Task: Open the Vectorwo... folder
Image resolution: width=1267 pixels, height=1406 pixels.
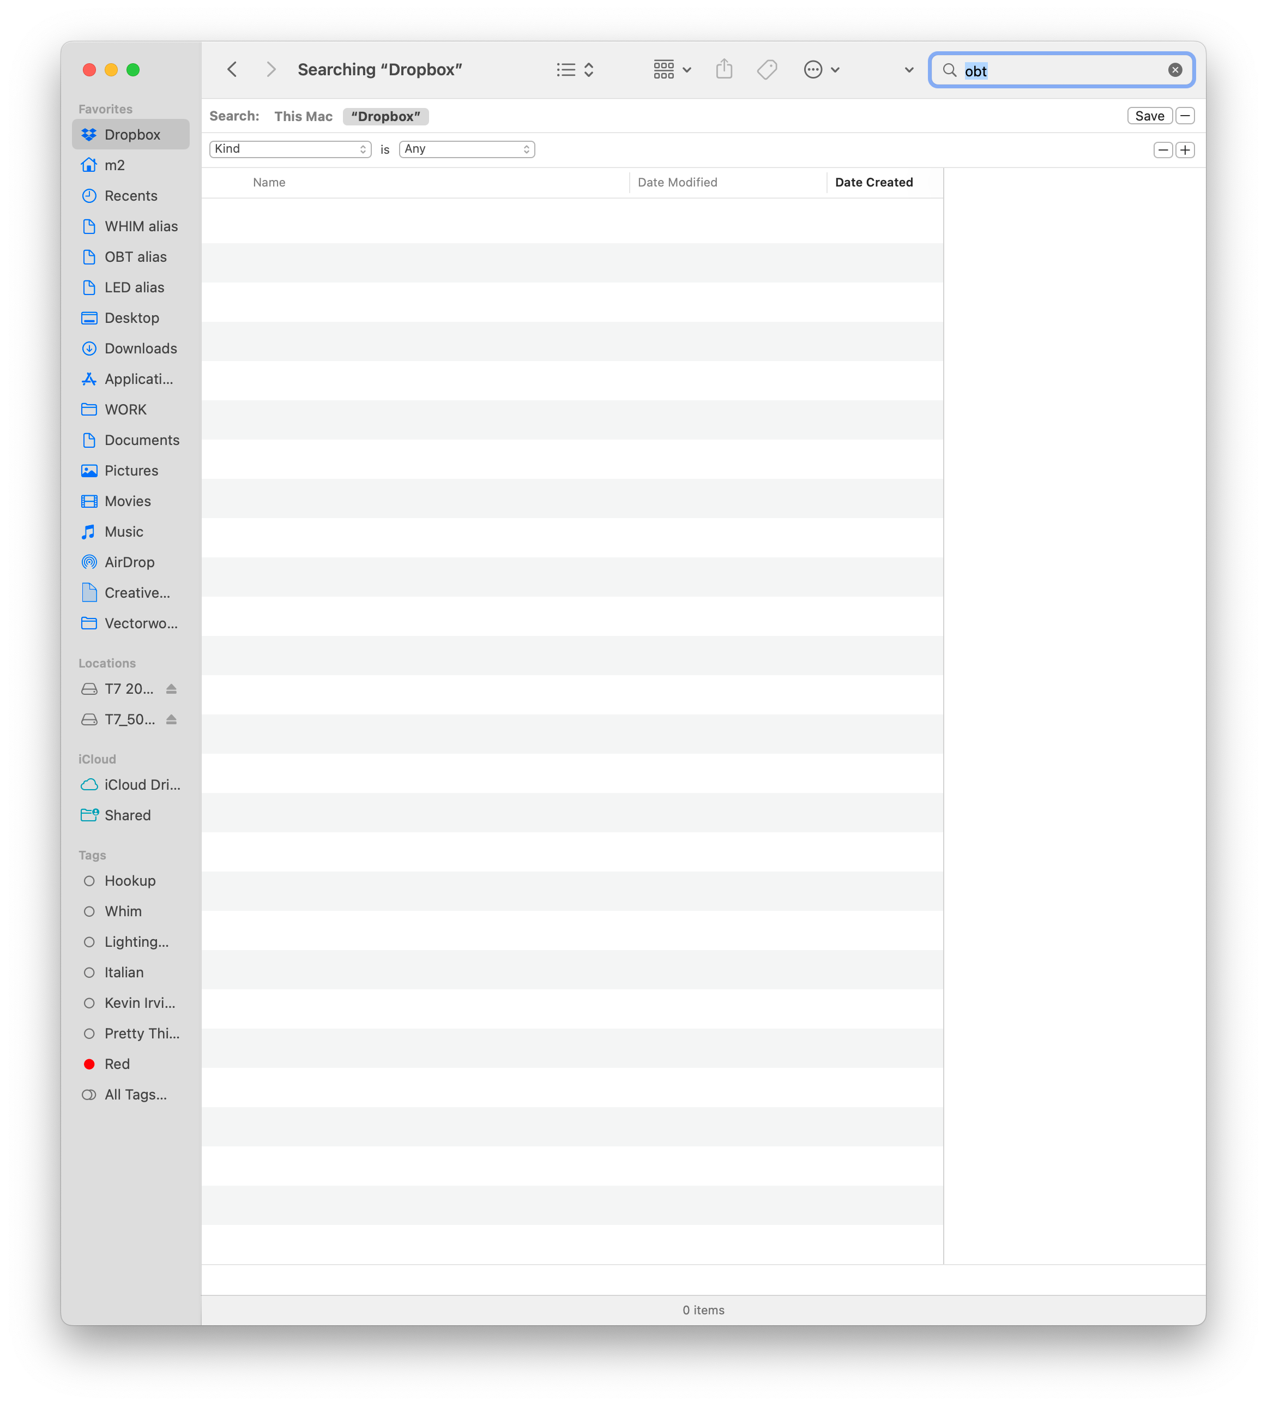Action: point(131,623)
